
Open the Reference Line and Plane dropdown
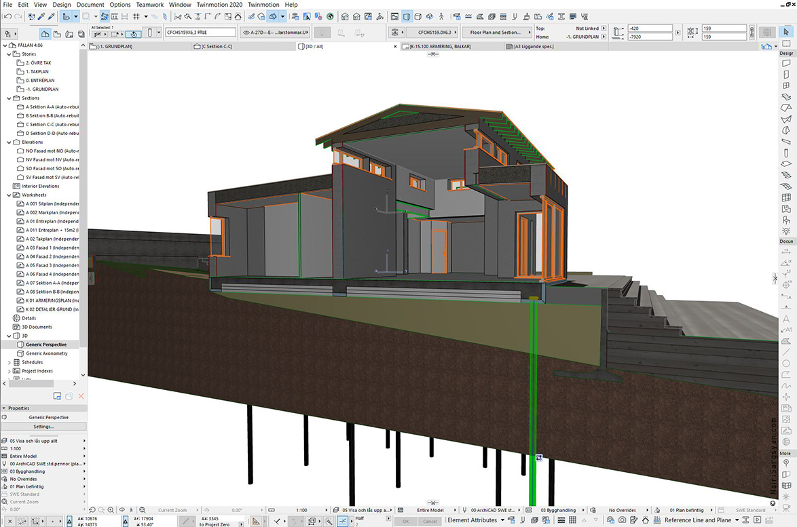click(x=702, y=520)
